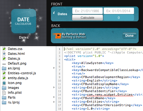Select the entity.data.js file icon
Image resolution: width=143 pixels, height=111 pixels.
point(4,78)
